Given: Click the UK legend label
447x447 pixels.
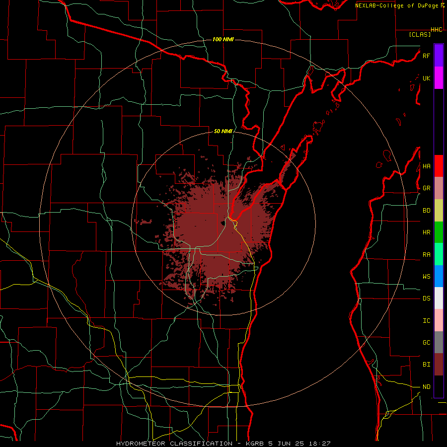Looking at the screenshot, I should click(x=426, y=78).
